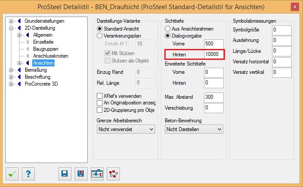Click the green checkmark OK icon
The image size is (303, 187).
click(x=12, y=174)
